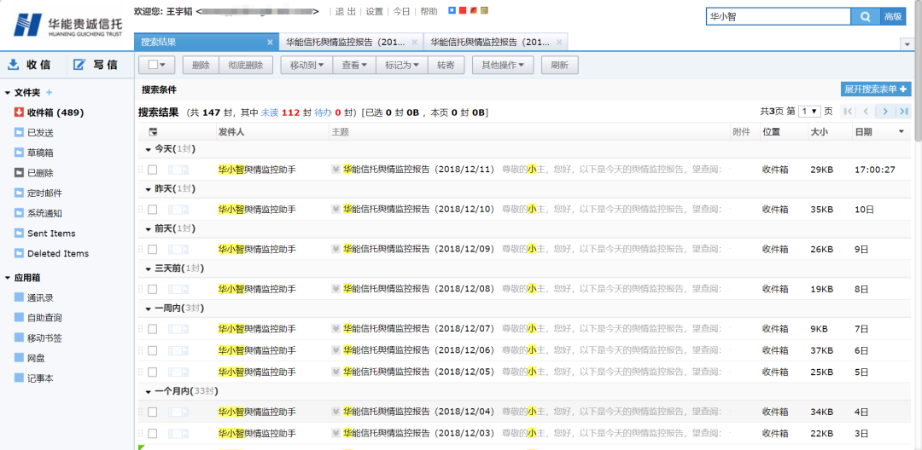Open 设置 settings link
922x450 pixels.
pyautogui.click(x=375, y=12)
